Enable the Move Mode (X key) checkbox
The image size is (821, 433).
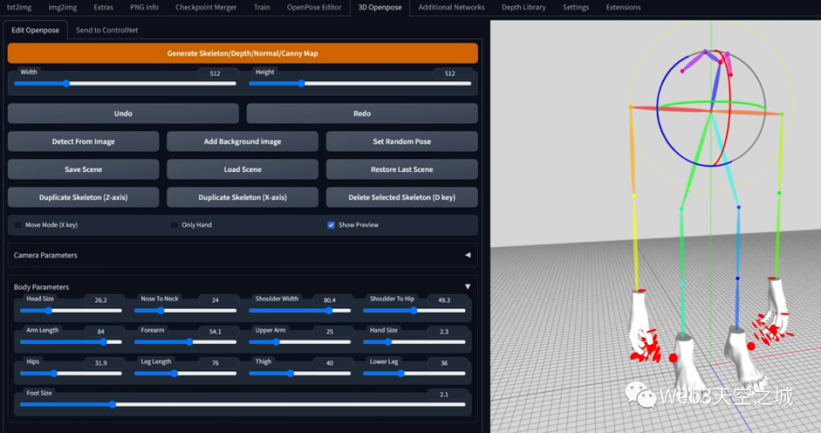(x=19, y=225)
